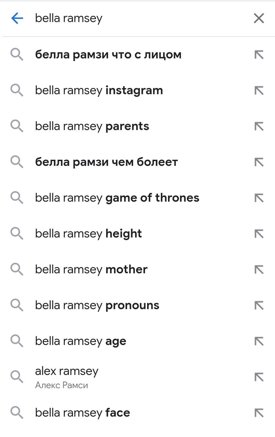Select suggestion белла рамзи чем болеет
Viewport: 275px width, 437px height.
137,162
